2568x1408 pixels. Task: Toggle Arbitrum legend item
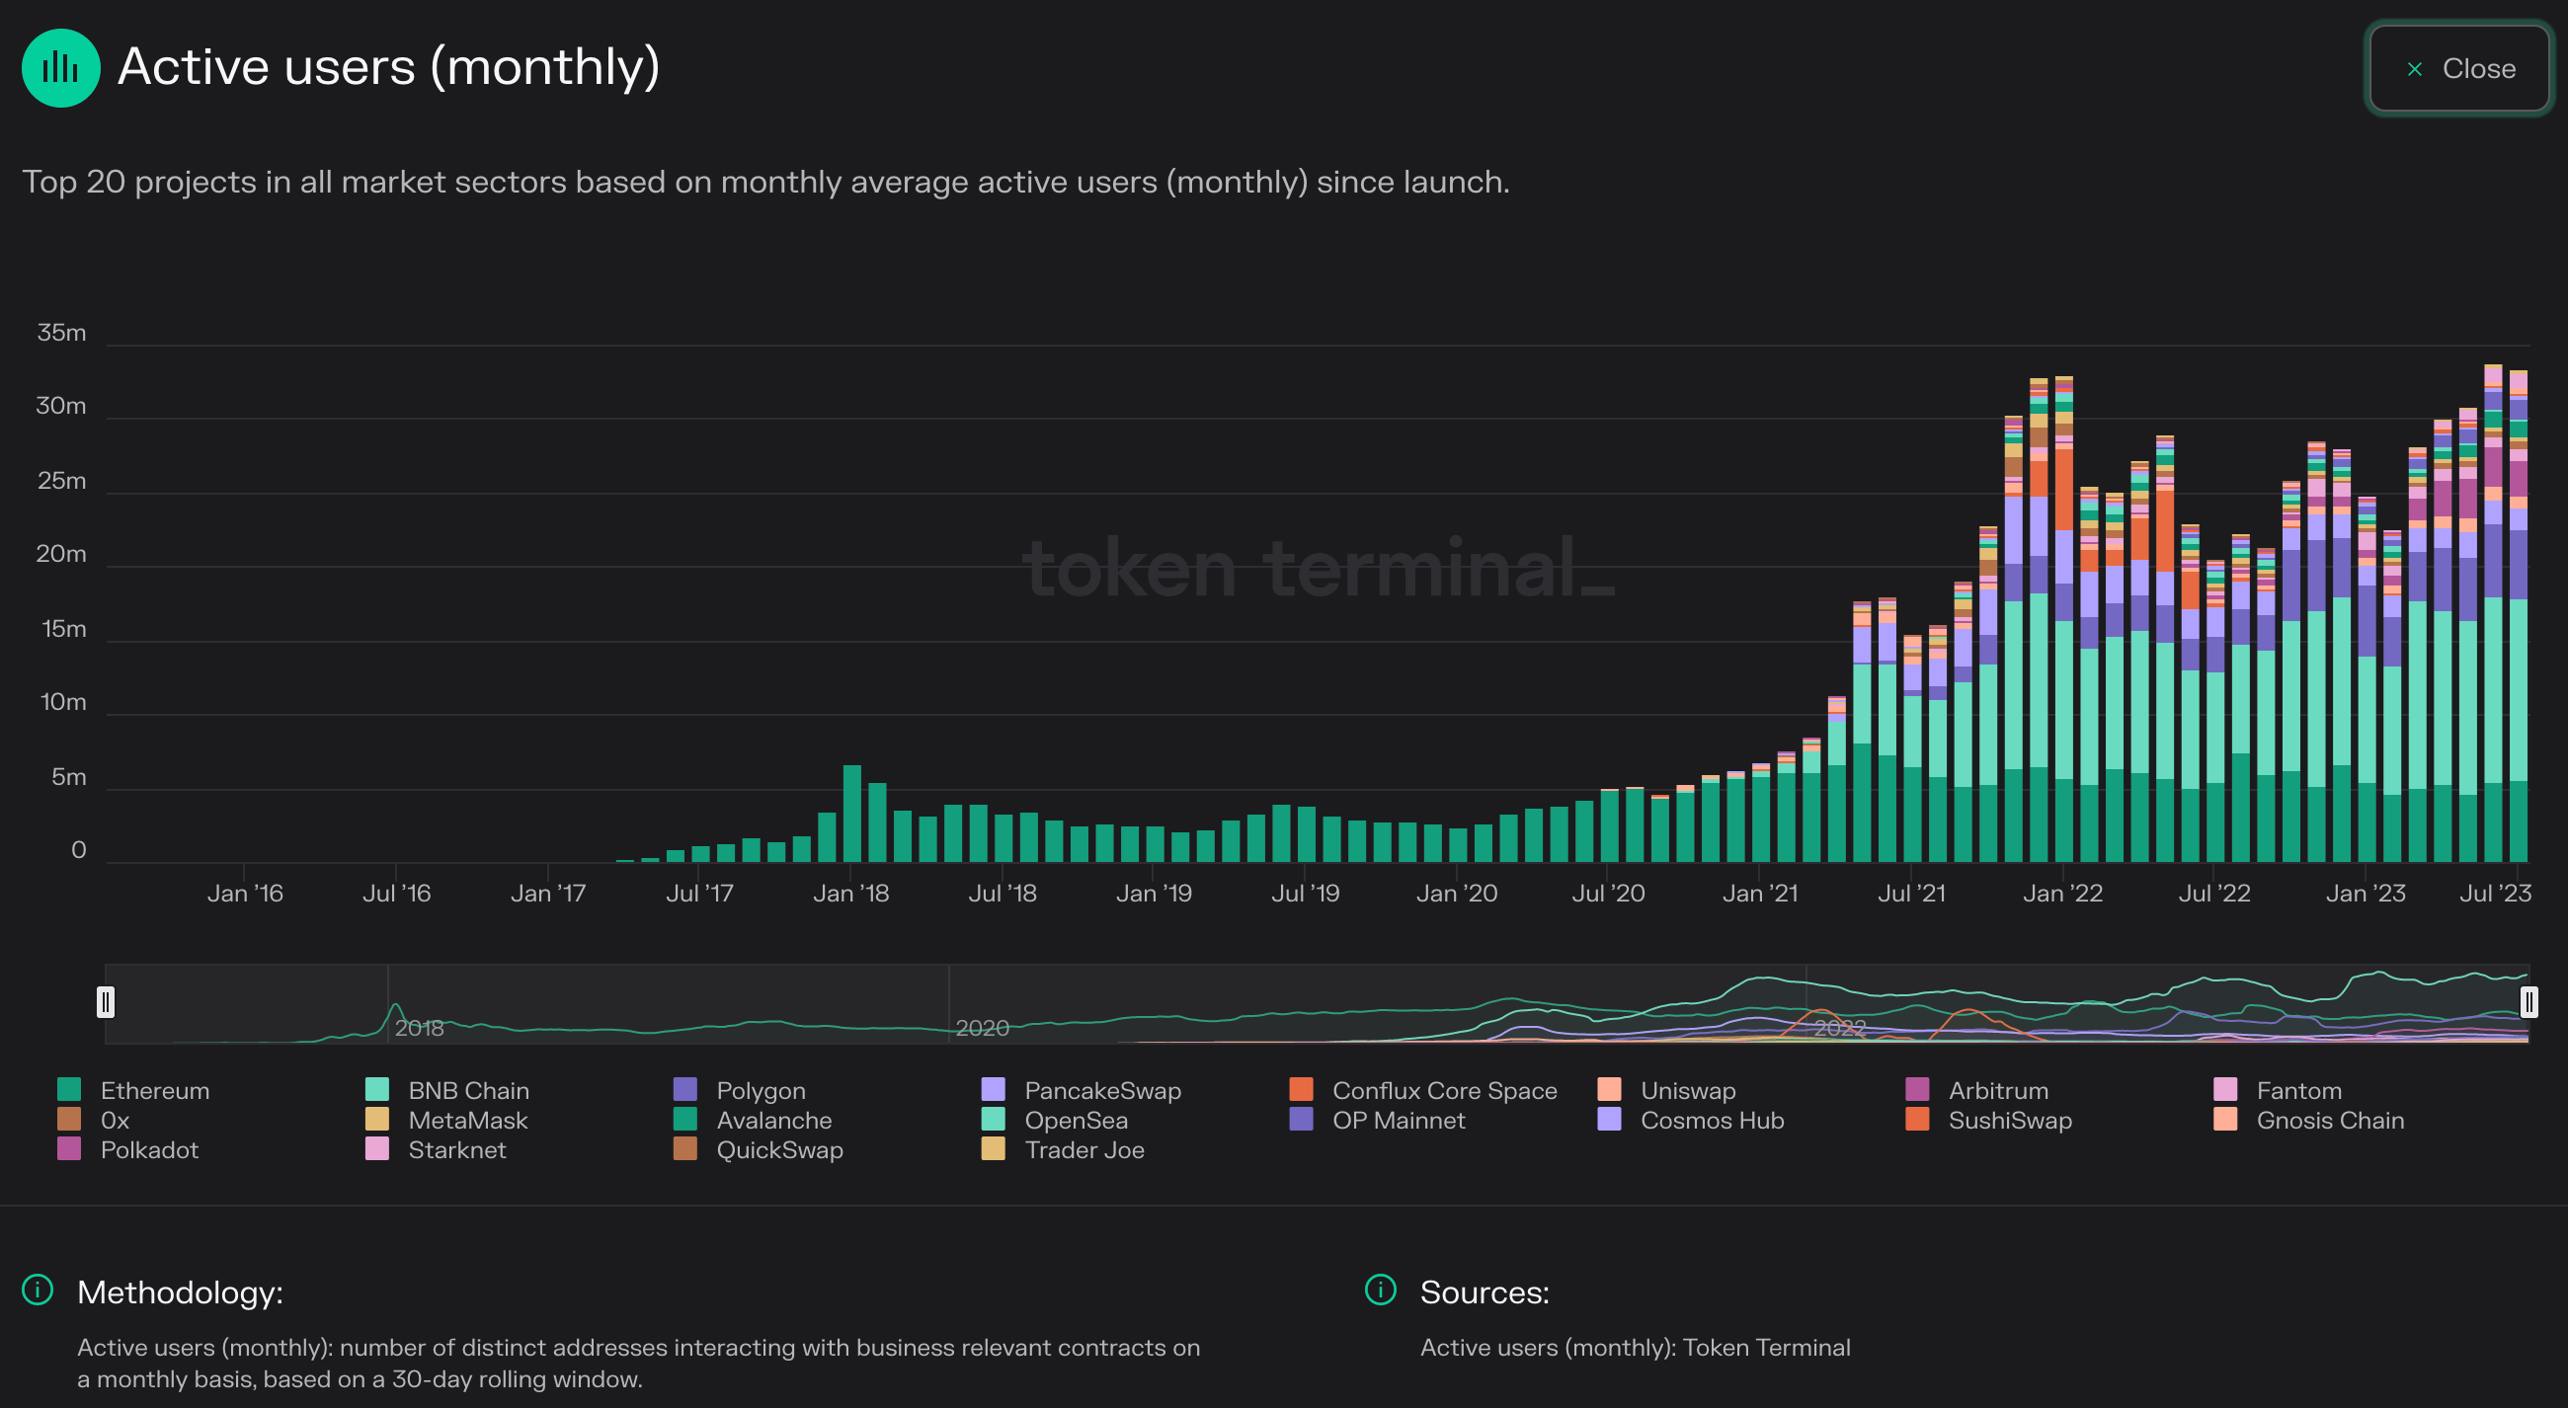[1997, 1090]
